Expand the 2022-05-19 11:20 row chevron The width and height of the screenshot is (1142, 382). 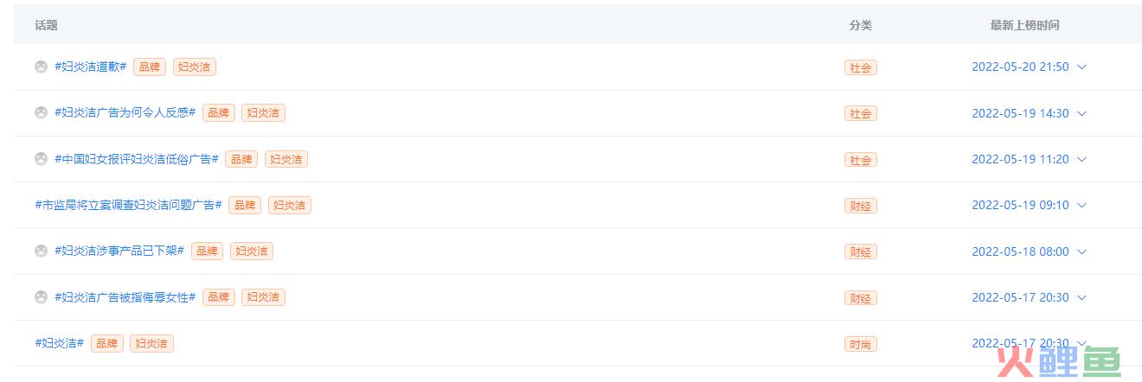(1081, 159)
